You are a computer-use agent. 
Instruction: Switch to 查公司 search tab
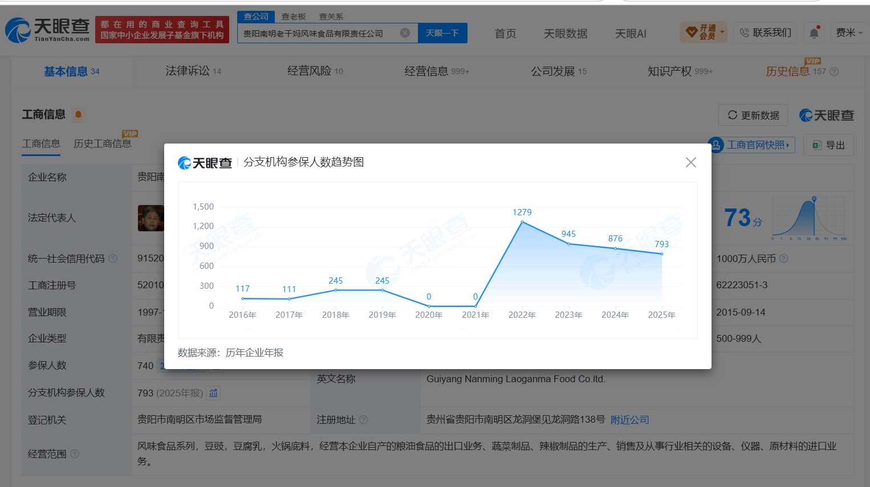tap(256, 17)
